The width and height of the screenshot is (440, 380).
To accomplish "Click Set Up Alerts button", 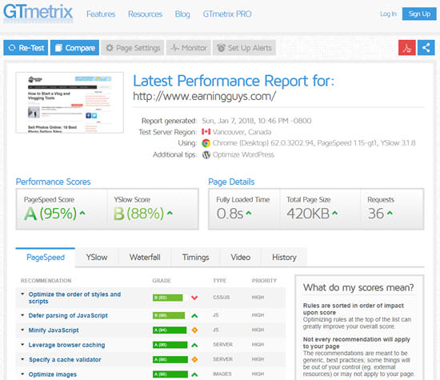I will [x=244, y=48].
